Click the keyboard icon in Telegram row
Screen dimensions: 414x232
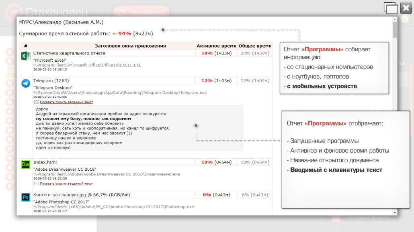[37, 102]
